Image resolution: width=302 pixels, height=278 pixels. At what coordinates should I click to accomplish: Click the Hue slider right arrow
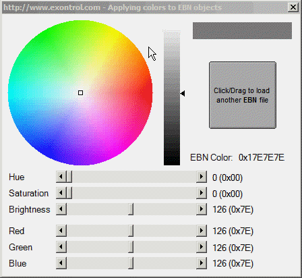[202, 177]
